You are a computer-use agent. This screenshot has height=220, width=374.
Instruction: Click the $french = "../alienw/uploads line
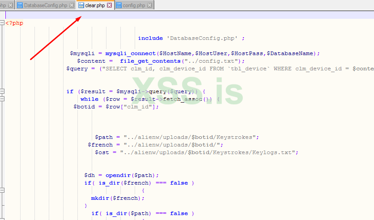(x=155, y=145)
